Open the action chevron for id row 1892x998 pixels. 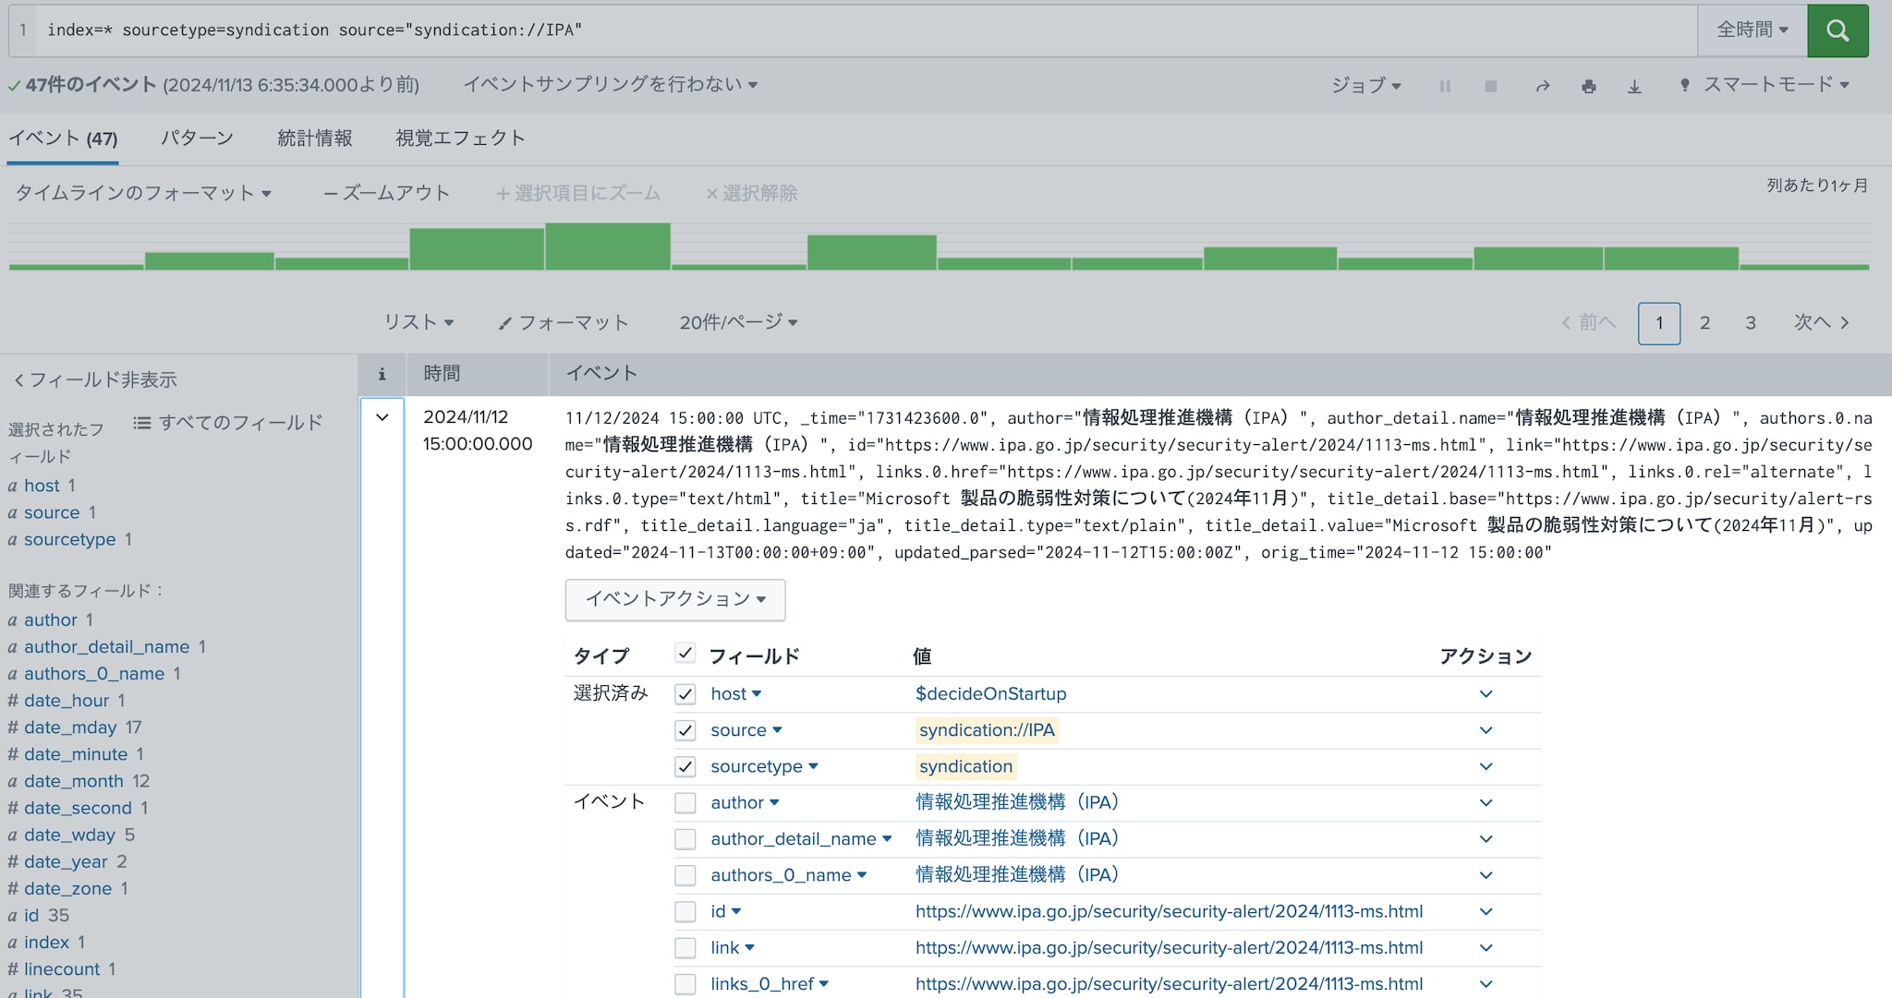[1486, 912]
